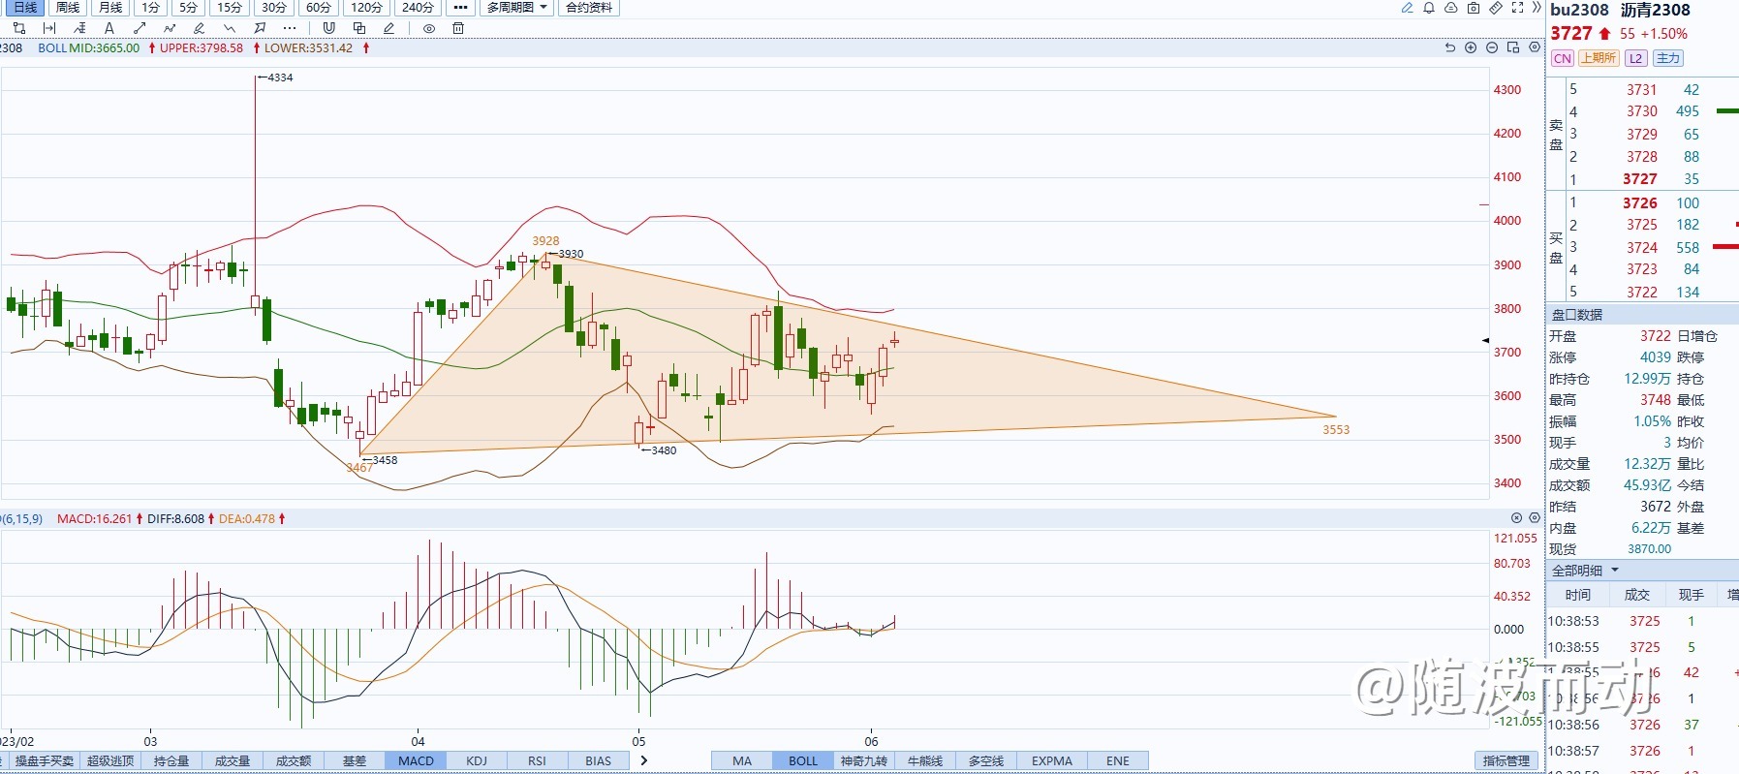Click the cloud sync icon

point(1451,8)
